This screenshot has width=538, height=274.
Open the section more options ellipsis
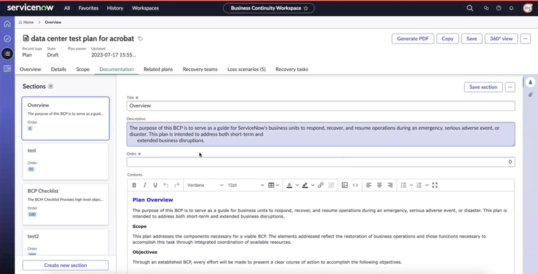[x=510, y=87]
